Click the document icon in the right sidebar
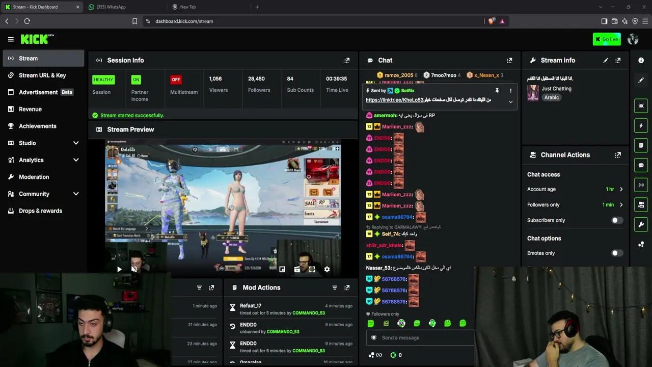The height and width of the screenshot is (367, 652). (641, 145)
